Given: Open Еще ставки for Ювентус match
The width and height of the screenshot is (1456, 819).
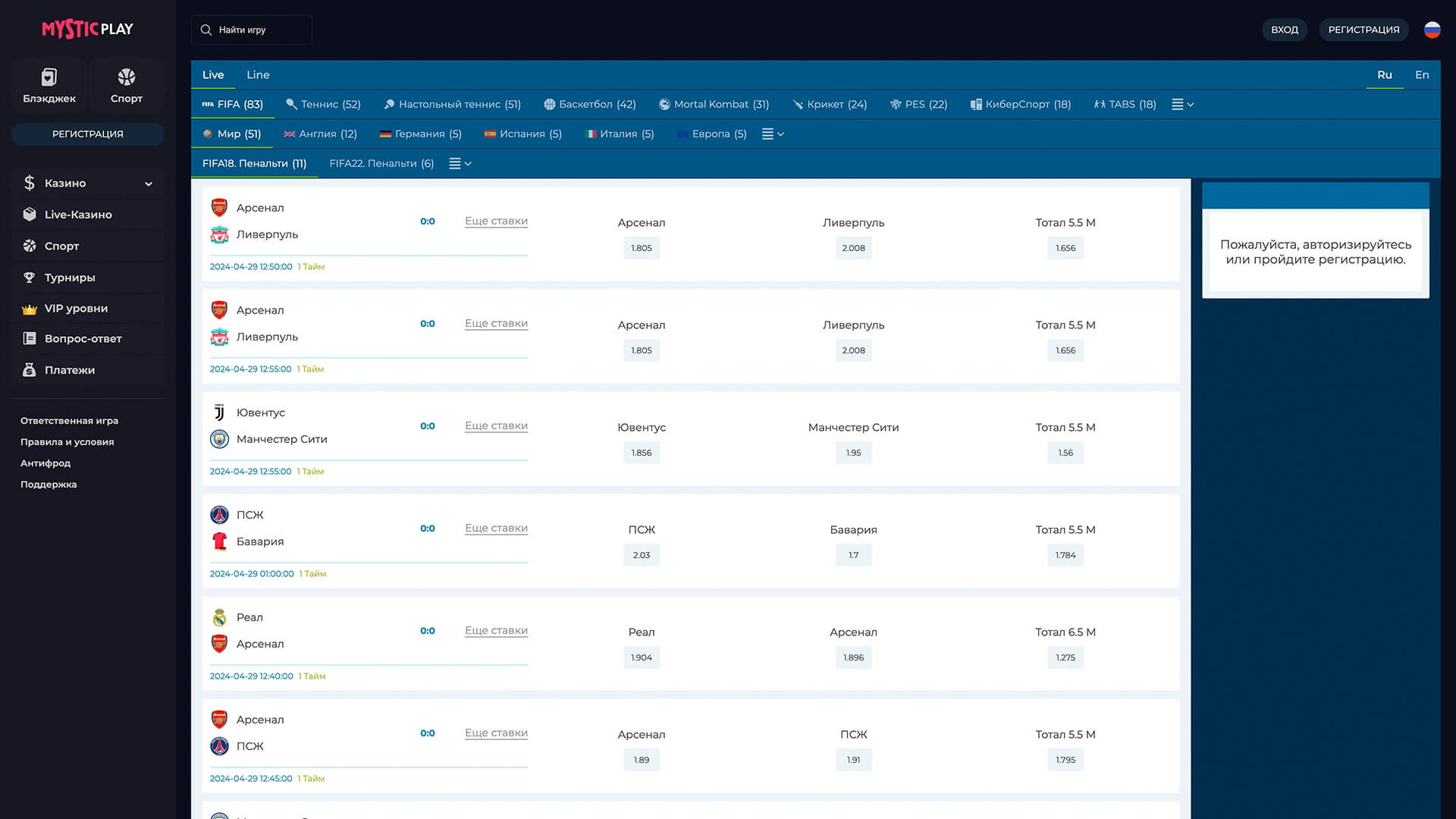Looking at the screenshot, I should click(x=496, y=426).
